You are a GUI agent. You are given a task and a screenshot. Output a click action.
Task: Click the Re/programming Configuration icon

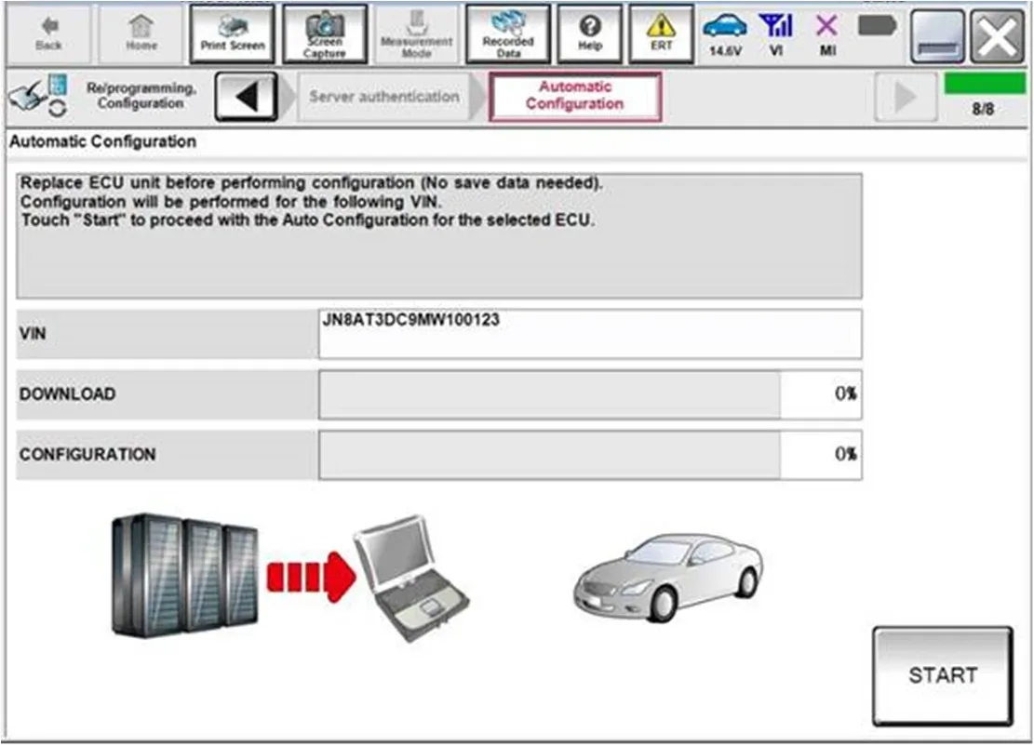click(x=38, y=96)
